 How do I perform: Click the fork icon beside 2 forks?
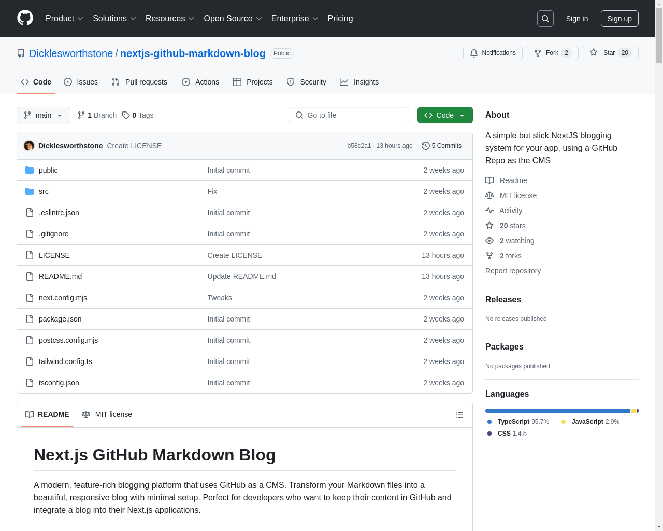pos(489,256)
